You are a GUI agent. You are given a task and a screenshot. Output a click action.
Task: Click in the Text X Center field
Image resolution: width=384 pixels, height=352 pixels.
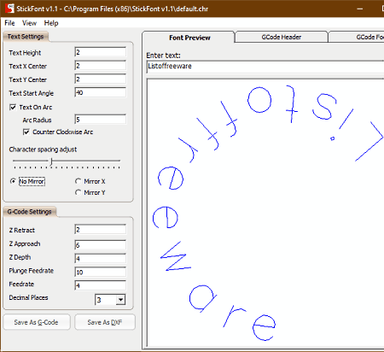point(100,66)
